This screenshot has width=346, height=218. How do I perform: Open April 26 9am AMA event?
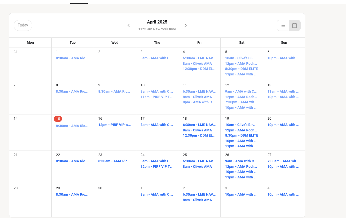[x=241, y=161]
